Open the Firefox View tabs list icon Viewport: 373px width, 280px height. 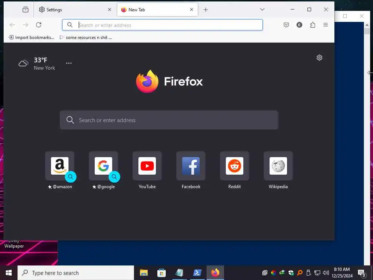[25, 9]
